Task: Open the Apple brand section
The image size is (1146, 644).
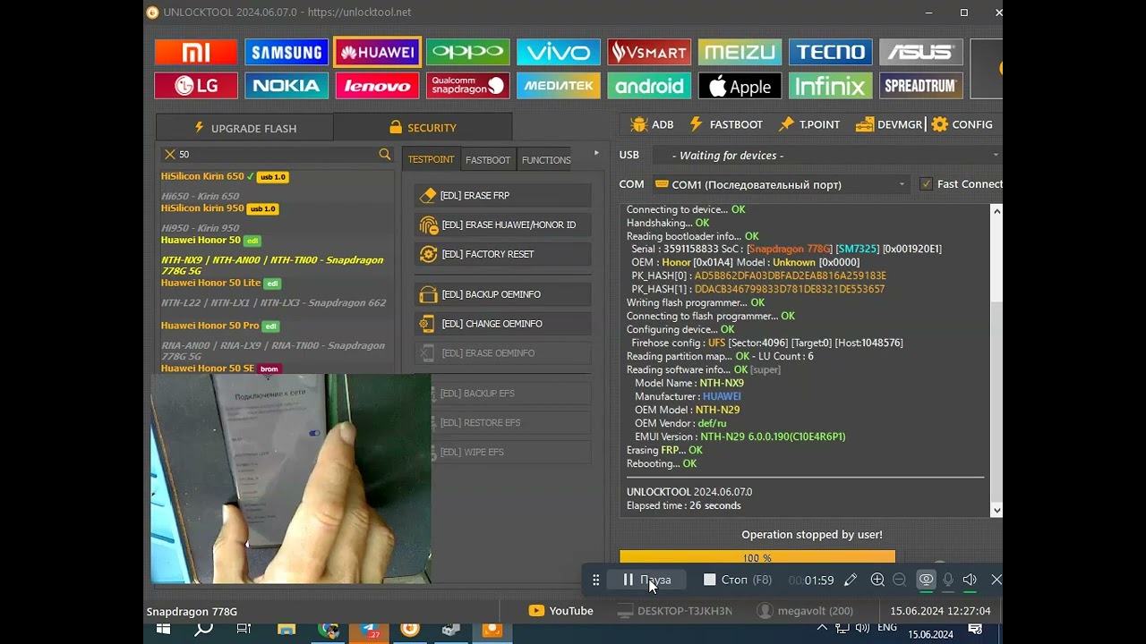Action: pyautogui.click(x=740, y=86)
